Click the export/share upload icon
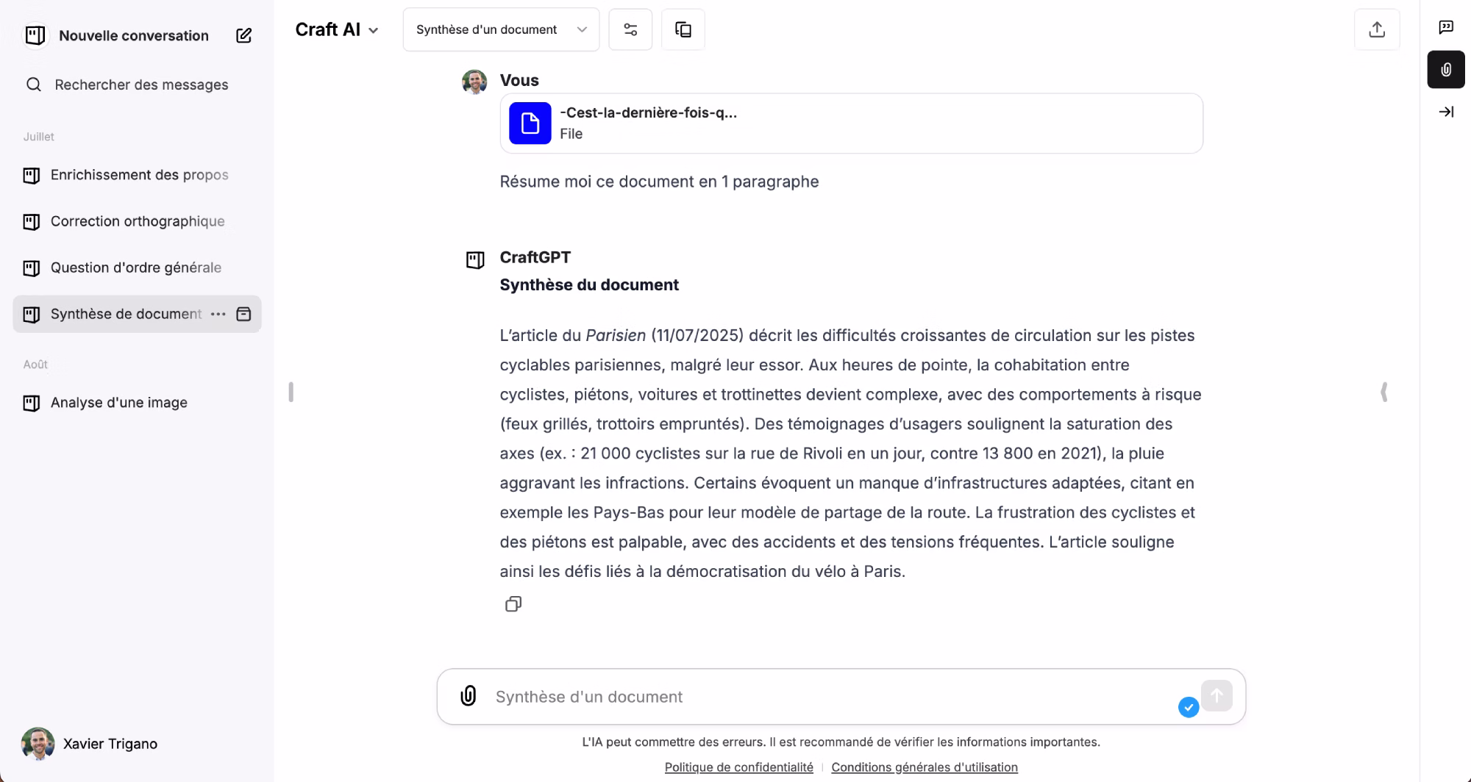The height and width of the screenshot is (782, 1471). [1377, 29]
